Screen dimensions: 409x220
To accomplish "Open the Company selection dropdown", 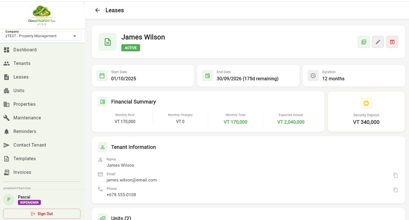I will (75, 36).
